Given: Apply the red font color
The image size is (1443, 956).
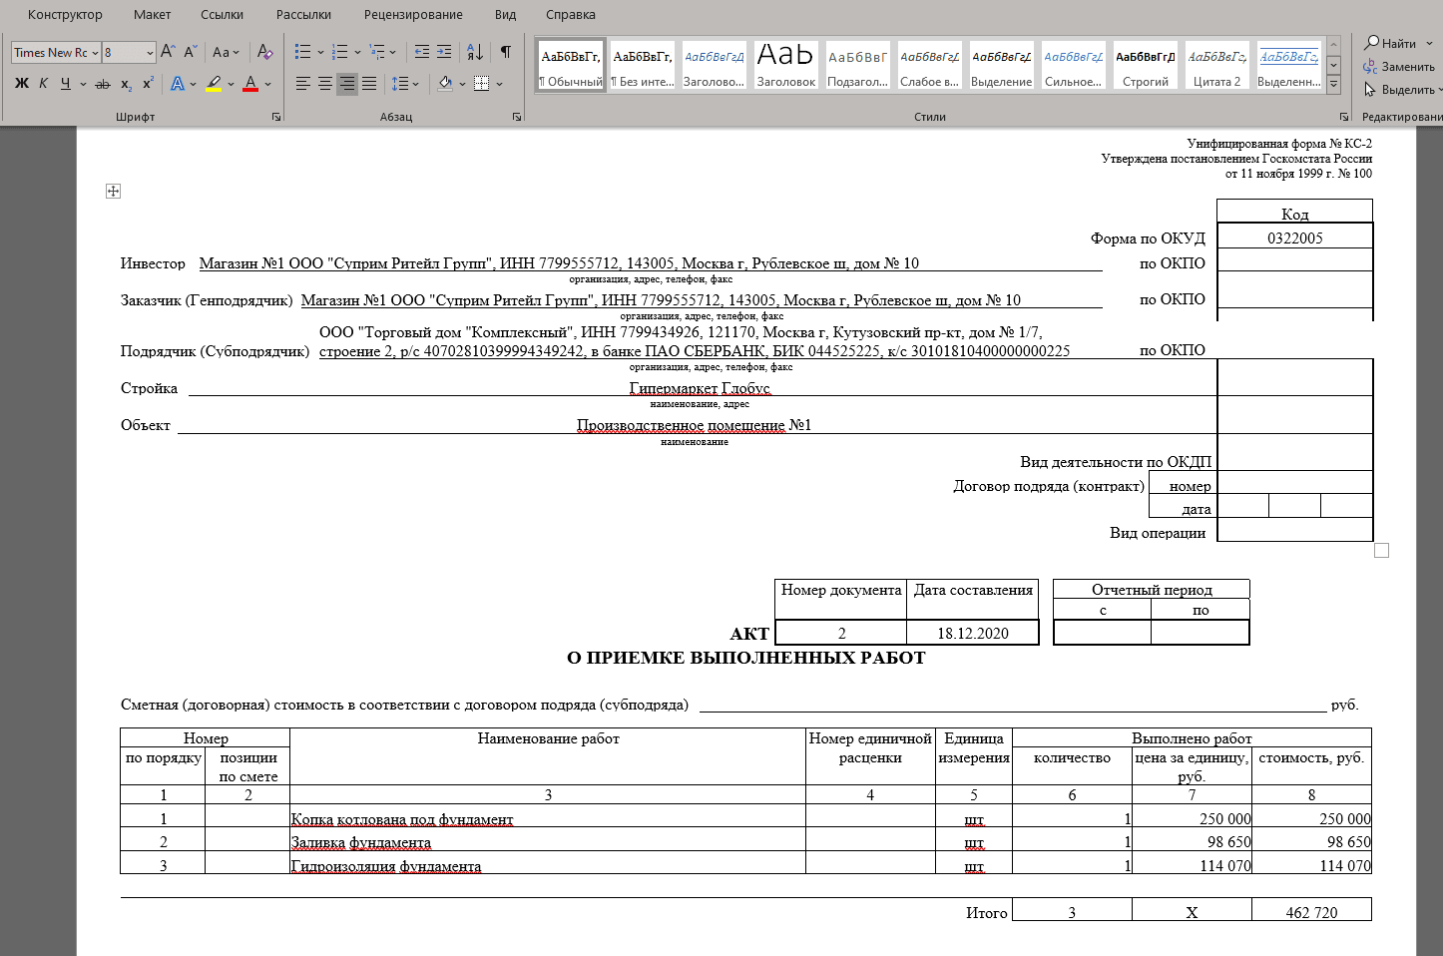Looking at the screenshot, I should [x=250, y=84].
